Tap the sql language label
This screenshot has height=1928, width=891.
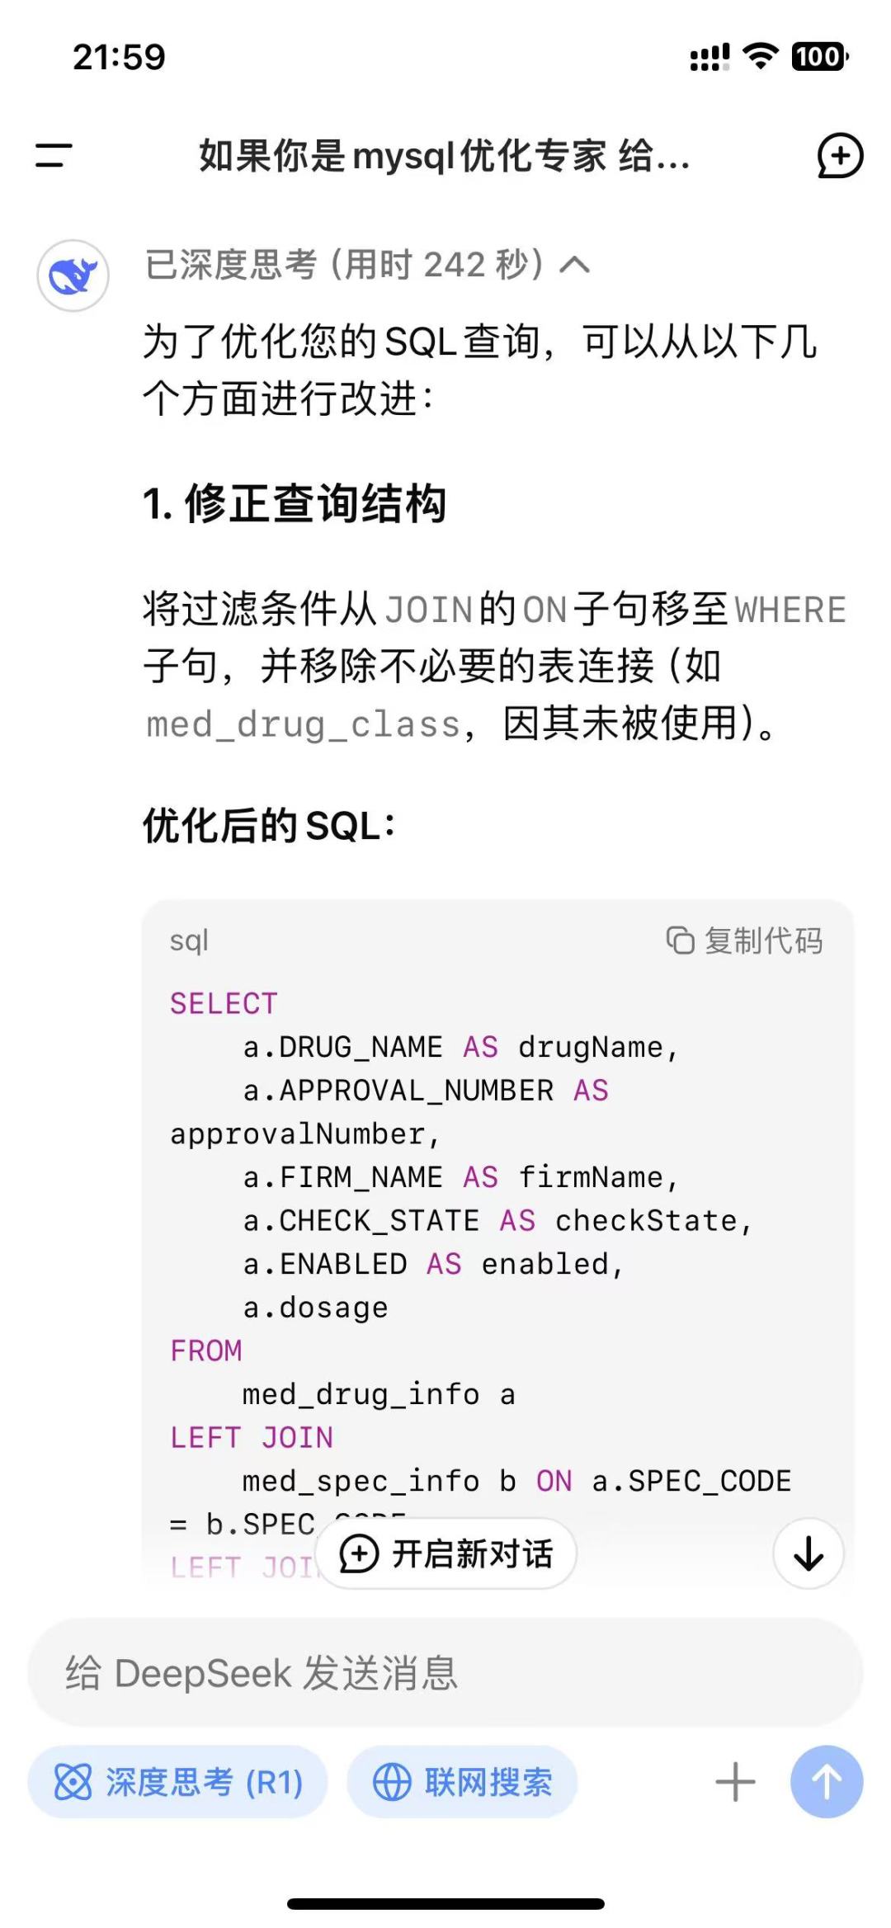pos(189,940)
